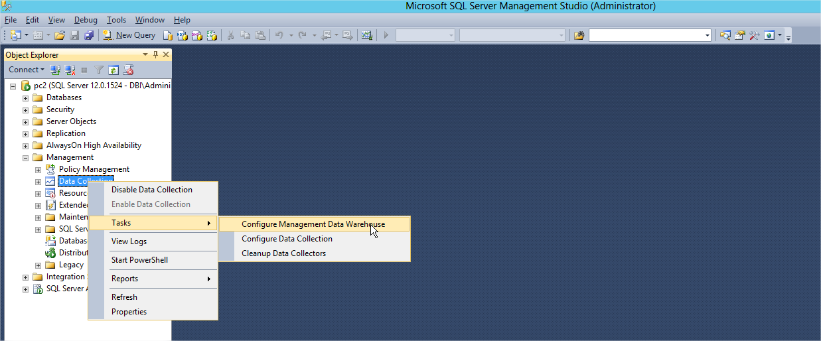Click the Paste clipboard icon
Screen dimensions: 821x341
click(260, 35)
